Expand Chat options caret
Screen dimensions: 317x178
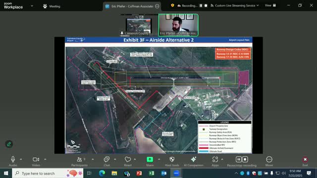click(115, 159)
